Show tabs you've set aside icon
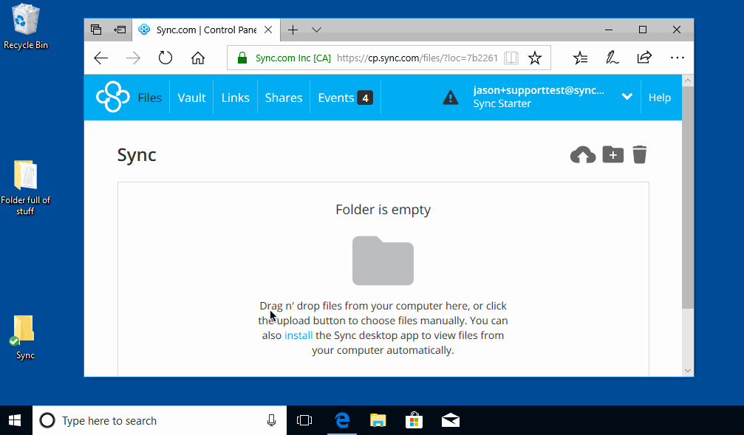The width and height of the screenshot is (744, 435). point(96,30)
